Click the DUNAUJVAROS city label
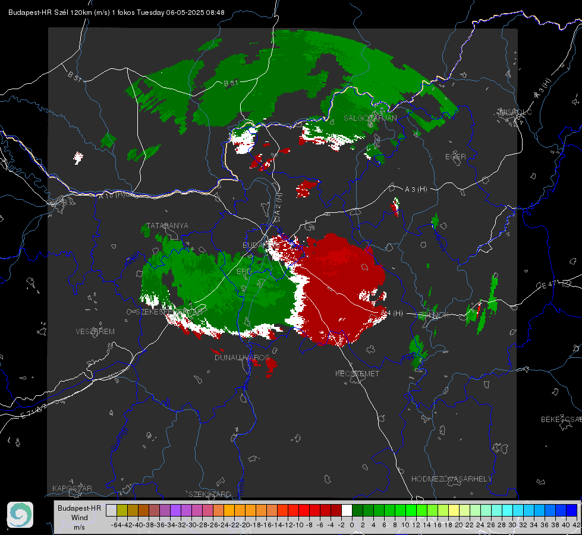 [x=242, y=357]
